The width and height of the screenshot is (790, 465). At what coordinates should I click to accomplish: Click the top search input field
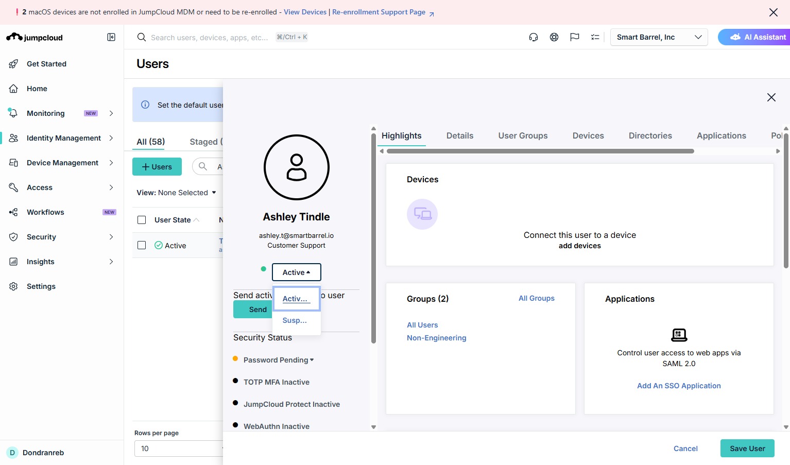click(x=210, y=37)
